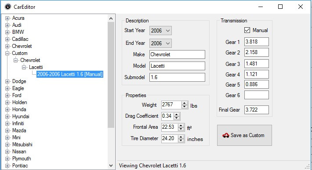This screenshot has height=170, width=312.
Task: Decrease Drag Coefficient with down arrow
Action: coord(177,118)
